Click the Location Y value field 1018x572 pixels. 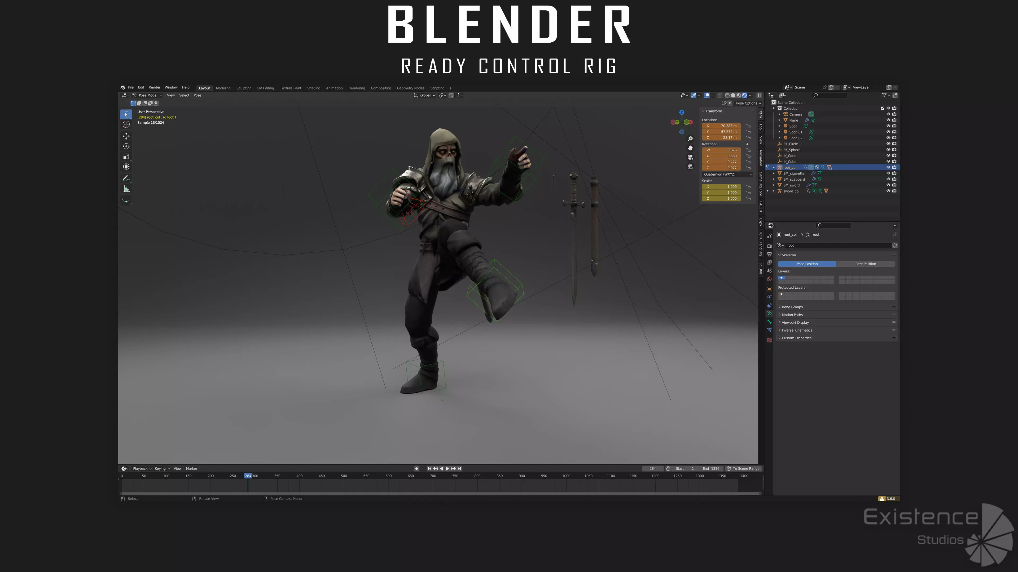click(x=722, y=132)
